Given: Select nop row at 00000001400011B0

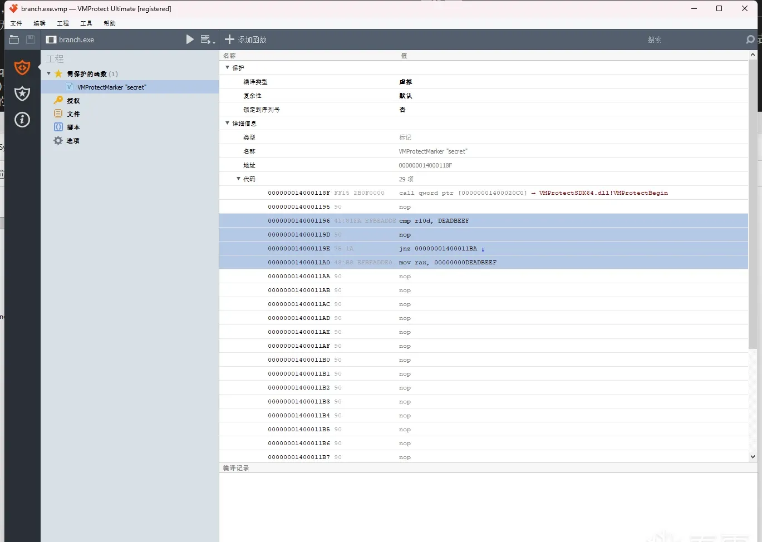Looking at the screenshot, I should (x=484, y=359).
